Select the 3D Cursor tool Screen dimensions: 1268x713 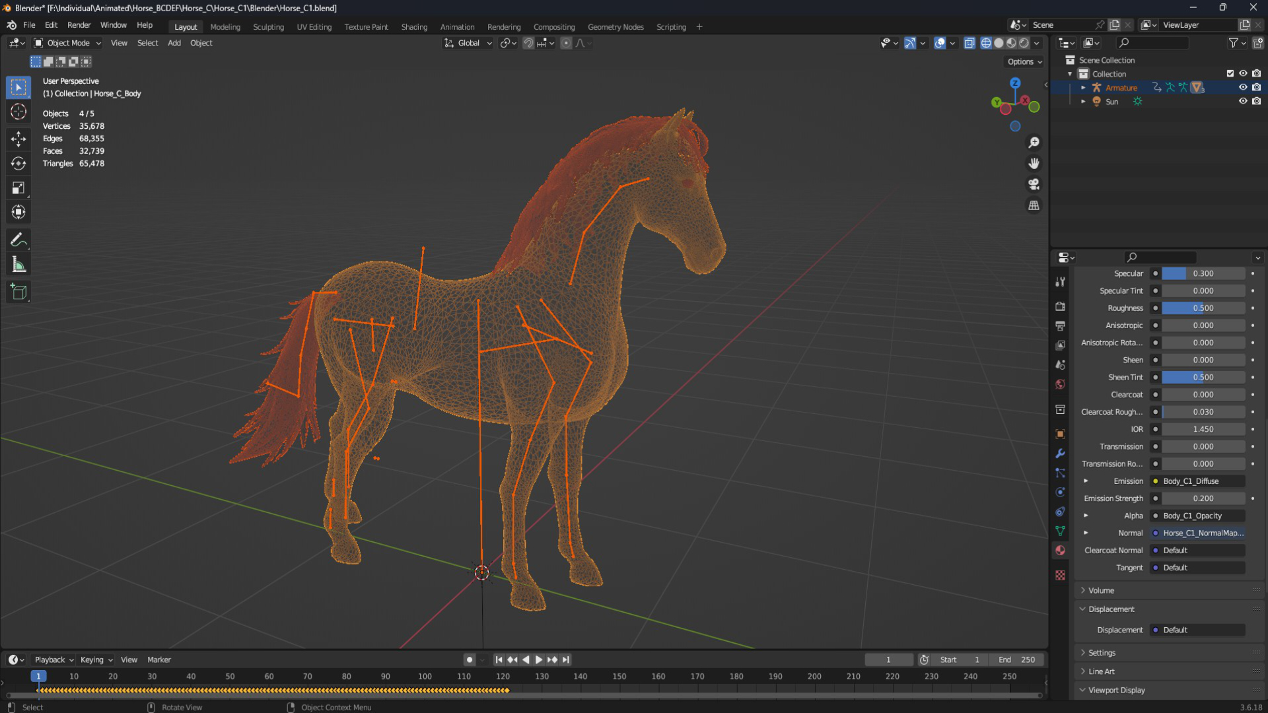(x=18, y=112)
